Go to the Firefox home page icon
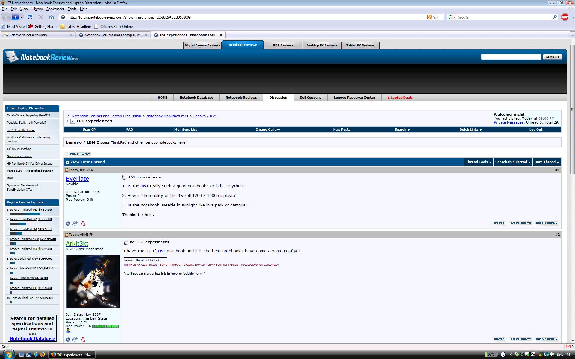This screenshot has width=575, height=359. (52, 17)
